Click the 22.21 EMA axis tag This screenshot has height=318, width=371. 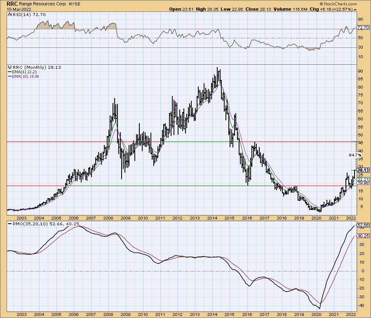[363, 180]
